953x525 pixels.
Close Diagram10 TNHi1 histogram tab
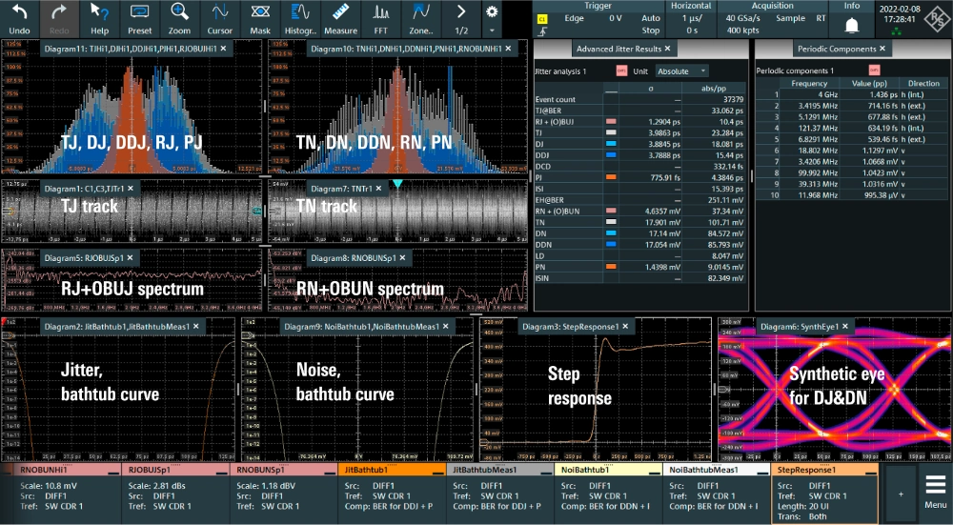pyautogui.click(x=508, y=49)
